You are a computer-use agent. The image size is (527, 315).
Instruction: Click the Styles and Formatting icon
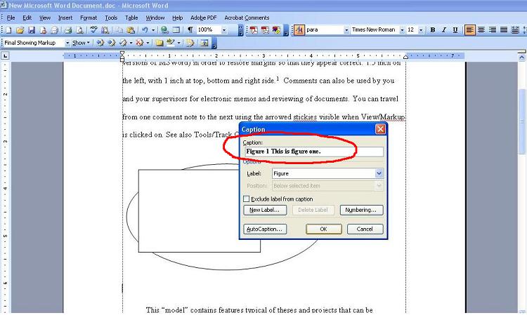(299, 30)
